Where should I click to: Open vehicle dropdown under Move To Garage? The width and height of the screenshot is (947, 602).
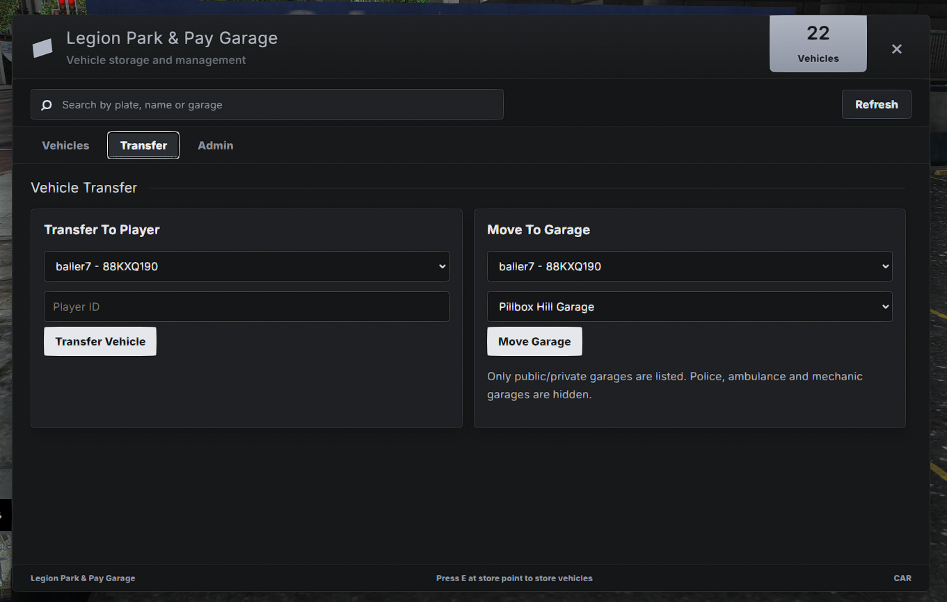tap(690, 266)
